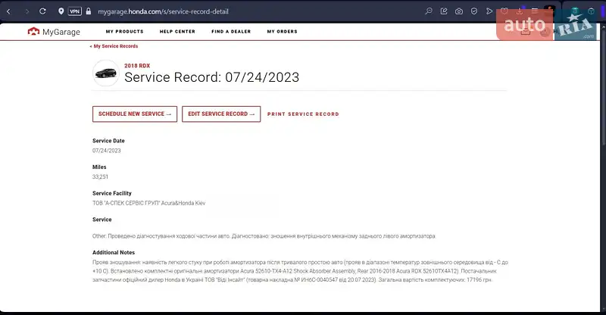Click the browser back arrow
This screenshot has height=315, width=606.
[x=8, y=11]
